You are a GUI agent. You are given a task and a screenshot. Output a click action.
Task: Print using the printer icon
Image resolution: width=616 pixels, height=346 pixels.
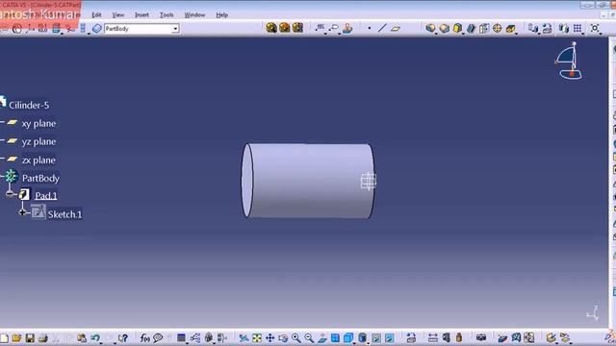[x=42, y=337]
